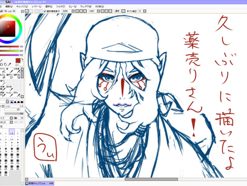Click the +000° rotation angle field
This screenshot has width=247, height=186.
pyautogui.click(x=92, y=11)
